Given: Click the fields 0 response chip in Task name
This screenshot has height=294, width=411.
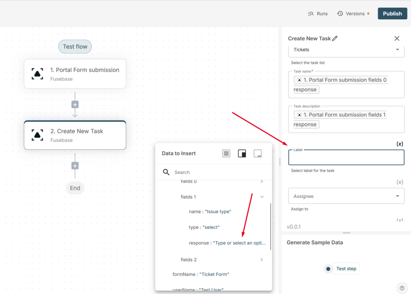Looking at the screenshot, I should [341, 84].
